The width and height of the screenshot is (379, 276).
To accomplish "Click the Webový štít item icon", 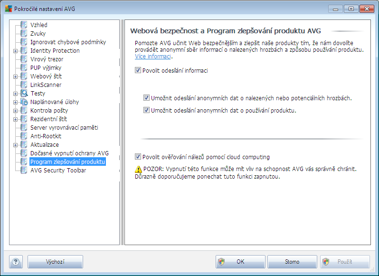I will 24,76.
